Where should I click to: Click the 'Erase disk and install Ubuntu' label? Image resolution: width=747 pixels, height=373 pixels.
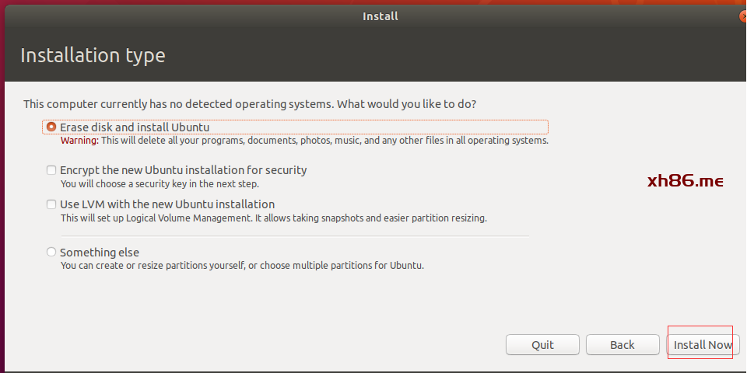(135, 127)
